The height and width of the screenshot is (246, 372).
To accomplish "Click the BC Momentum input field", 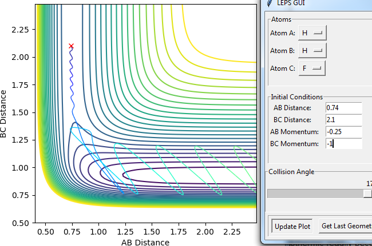I will (344, 144).
